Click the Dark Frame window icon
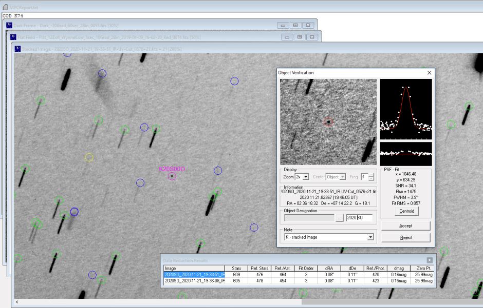The width and height of the screenshot is (483, 308). (9, 25)
